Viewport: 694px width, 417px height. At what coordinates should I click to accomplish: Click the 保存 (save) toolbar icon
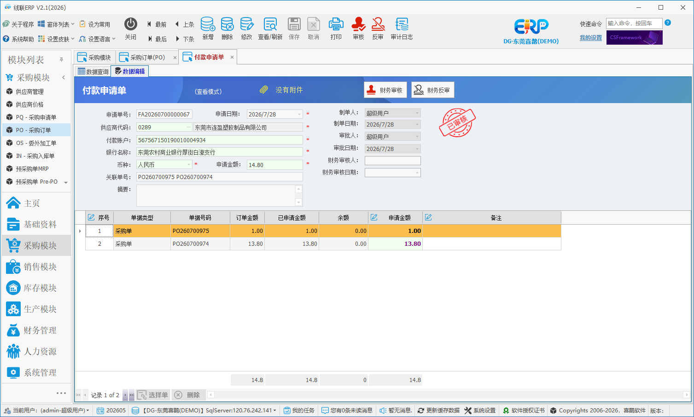[x=294, y=29]
